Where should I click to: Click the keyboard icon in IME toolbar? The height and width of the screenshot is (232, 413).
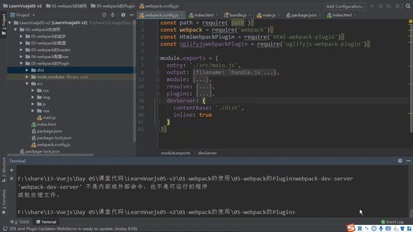coord(388,229)
